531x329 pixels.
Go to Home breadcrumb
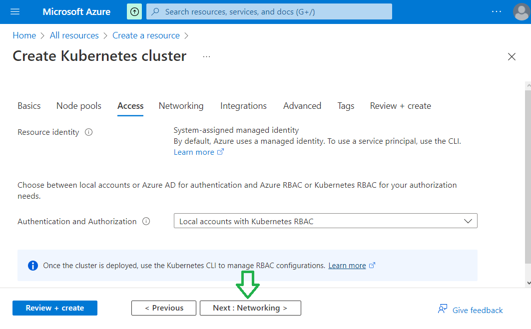pyautogui.click(x=24, y=35)
